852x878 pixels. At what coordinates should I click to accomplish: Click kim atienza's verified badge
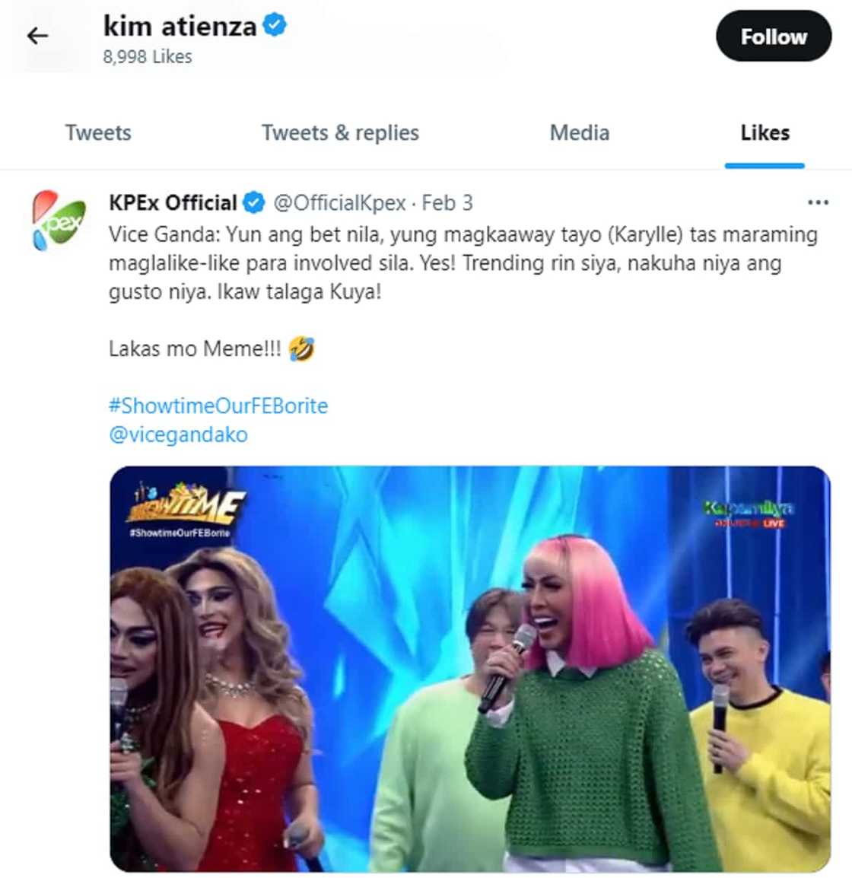[x=275, y=26]
